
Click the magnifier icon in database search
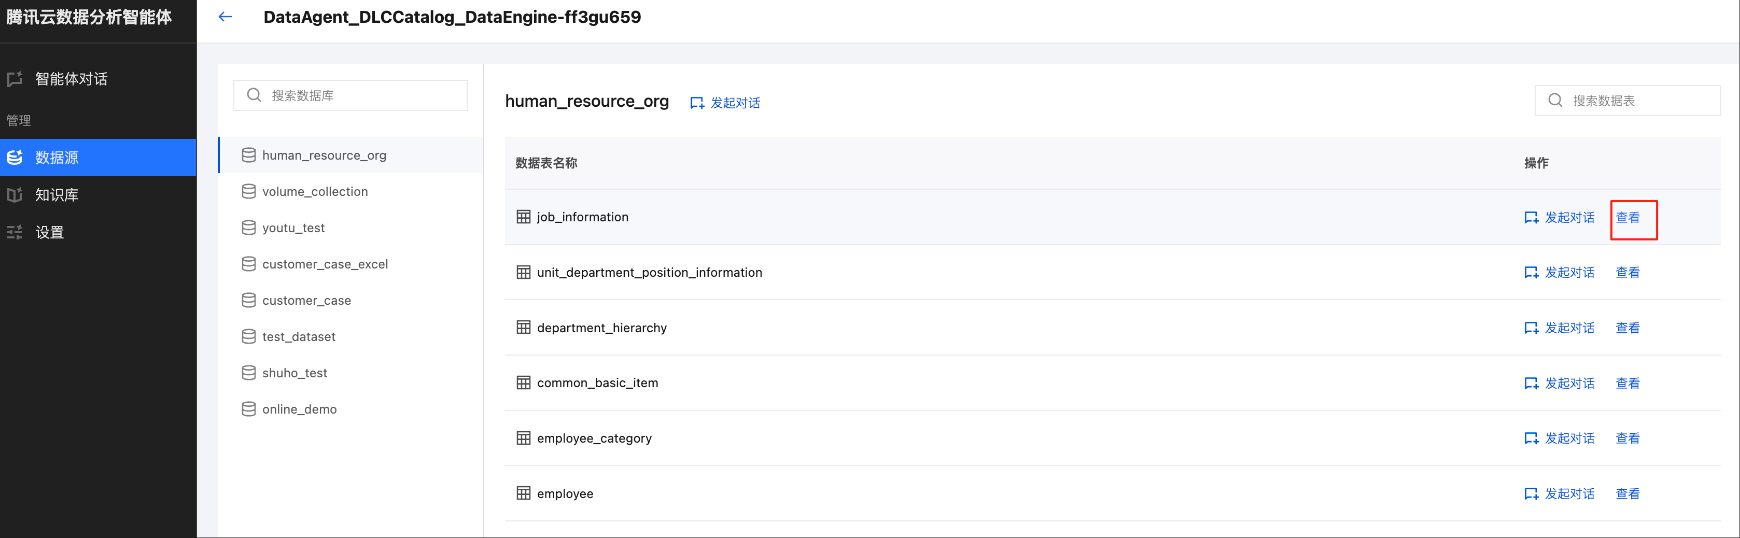[x=254, y=95]
